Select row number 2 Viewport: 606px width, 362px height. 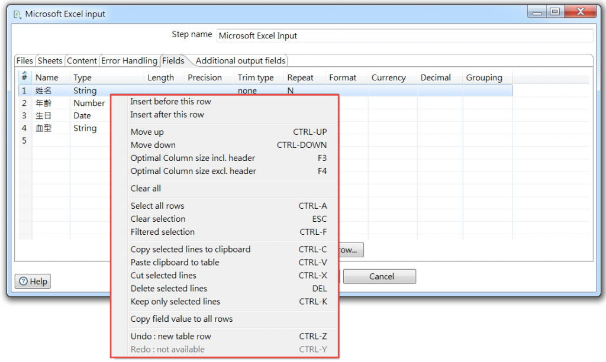(x=25, y=103)
